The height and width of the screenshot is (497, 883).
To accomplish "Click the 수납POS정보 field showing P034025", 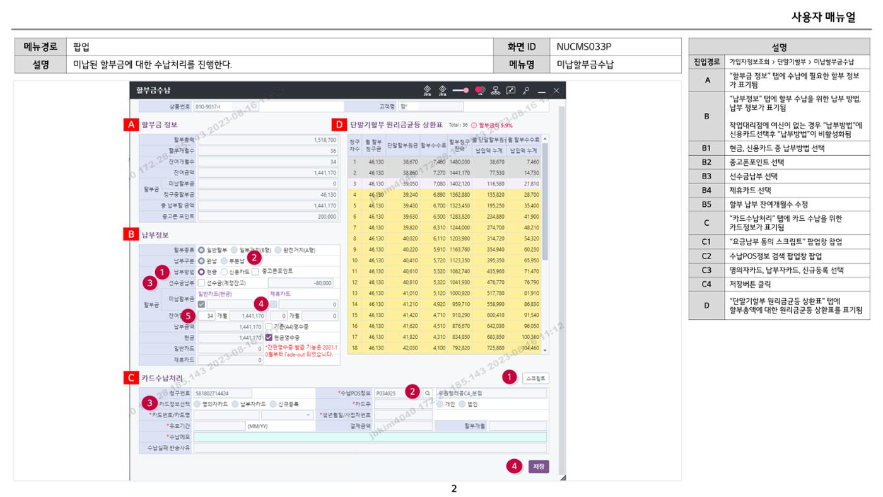I will [399, 393].
